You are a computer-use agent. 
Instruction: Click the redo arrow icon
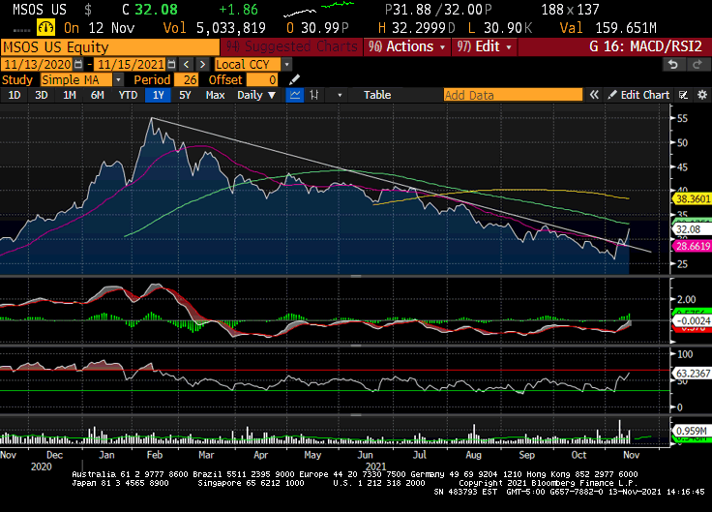697,65
